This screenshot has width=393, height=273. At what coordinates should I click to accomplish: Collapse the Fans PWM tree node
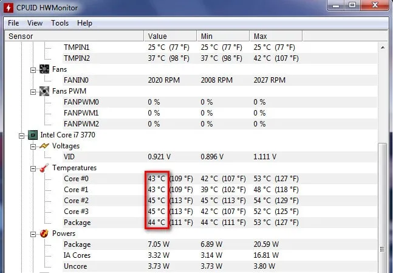coord(33,92)
